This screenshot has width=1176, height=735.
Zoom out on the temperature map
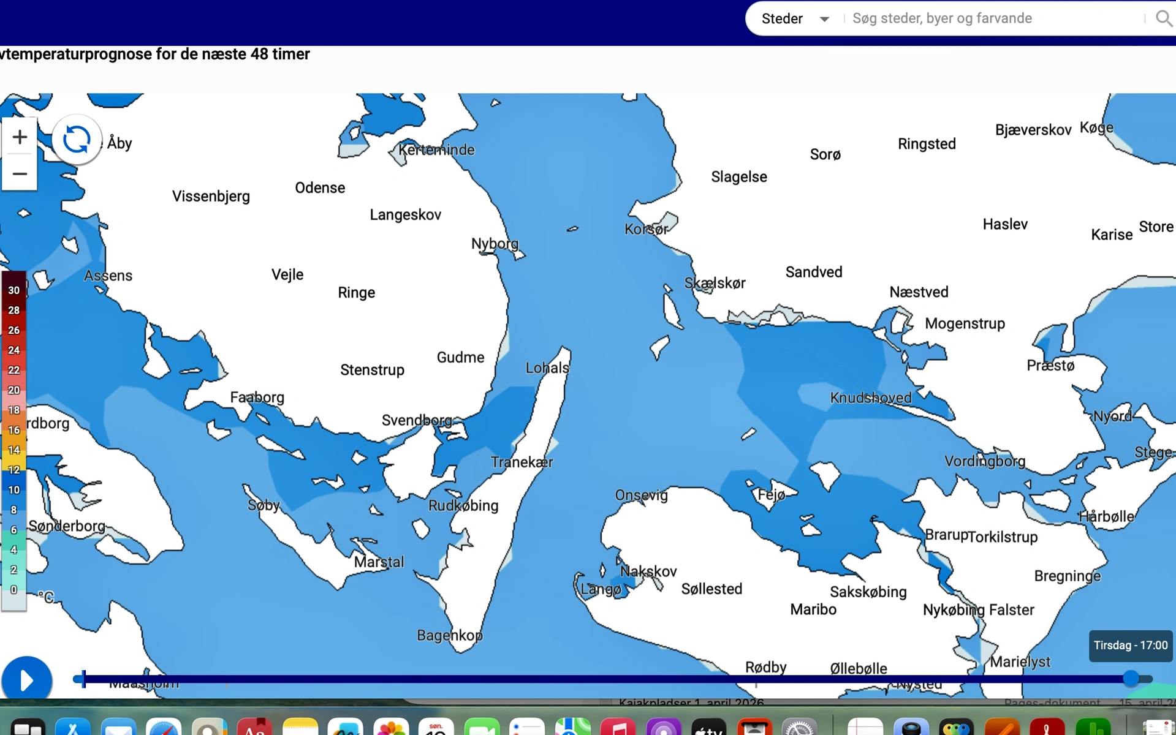pyautogui.click(x=20, y=174)
